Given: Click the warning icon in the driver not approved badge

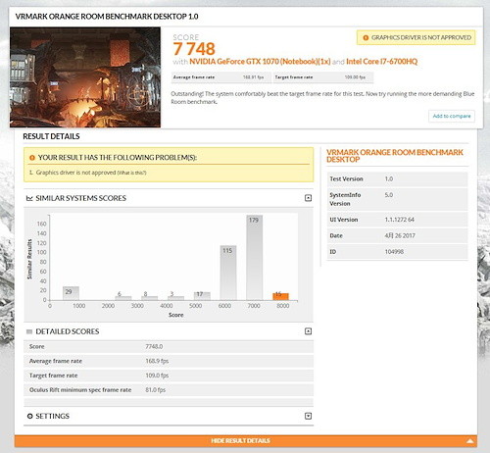Looking at the screenshot, I should (x=366, y=38).
